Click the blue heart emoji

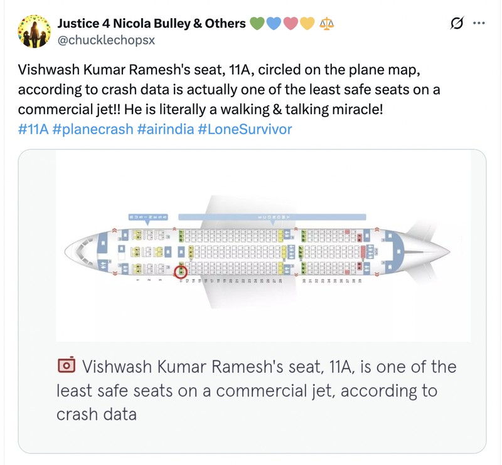pyautogui.click(x=274, y=24)
